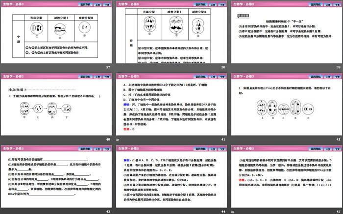Click 上页 button on slide 40

[x=98, y=77]
